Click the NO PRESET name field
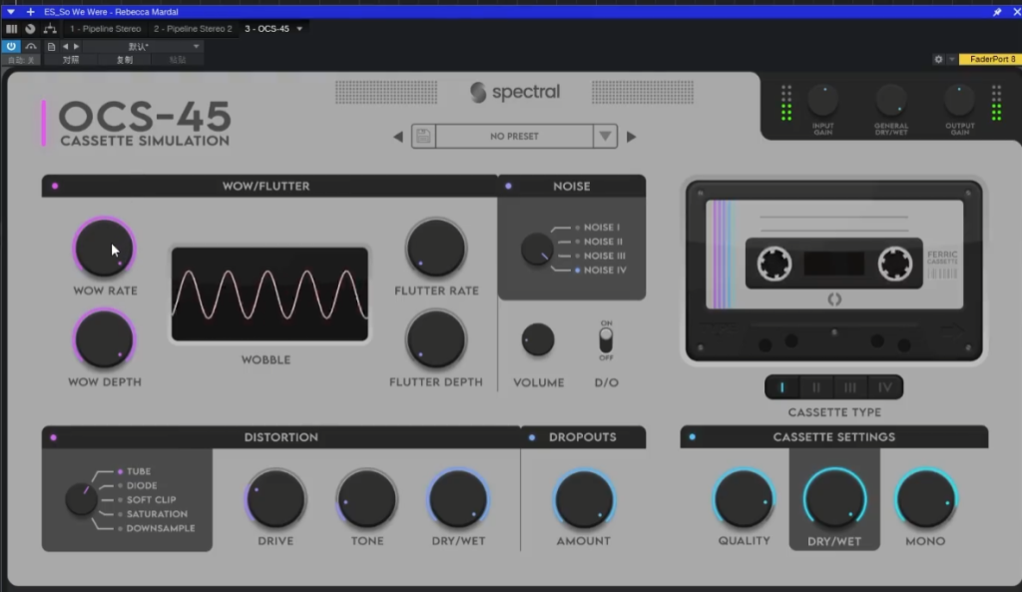The image size is (1022, 592). [514, 136]
